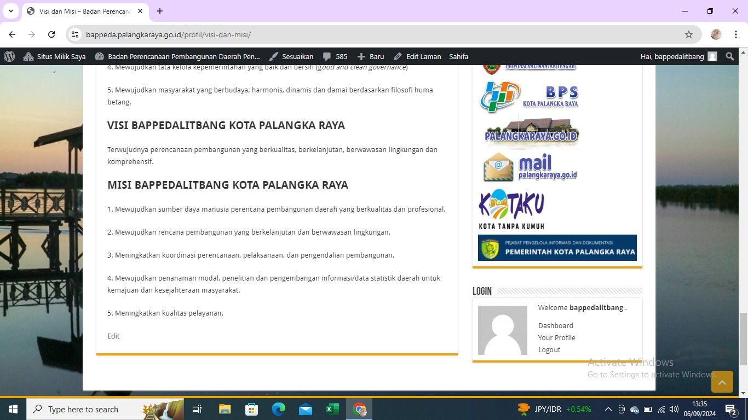Expand the hidden system tray icons
The height and width of the screenshot is (420, 748).
(x=608, y=409)
